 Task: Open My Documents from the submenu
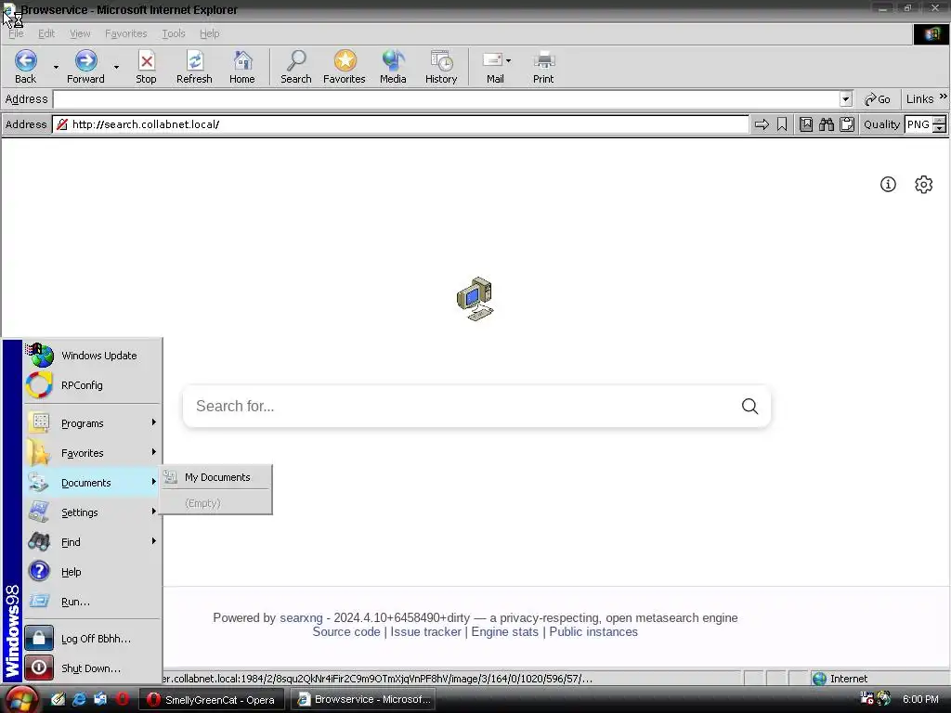tap(215, 477)
